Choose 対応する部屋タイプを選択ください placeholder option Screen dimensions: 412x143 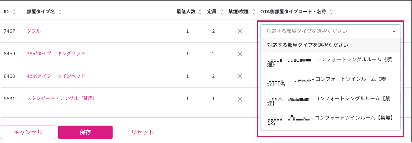coord(331,45)
